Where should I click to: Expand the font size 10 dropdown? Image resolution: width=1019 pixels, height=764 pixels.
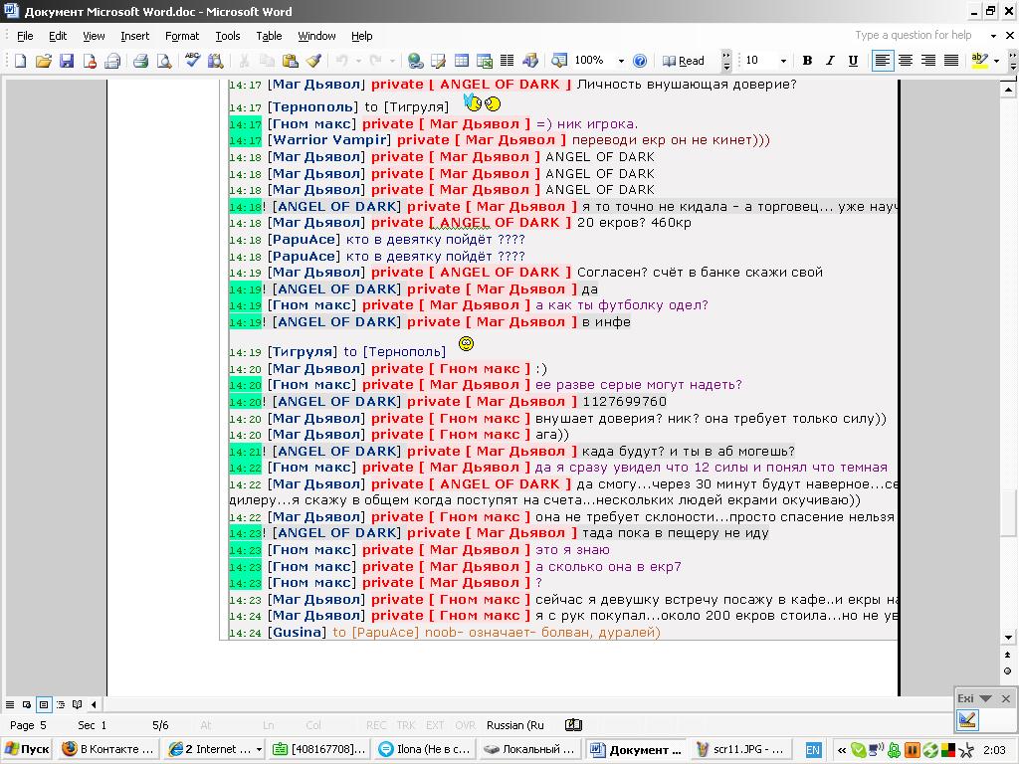[x=783, y=61]
